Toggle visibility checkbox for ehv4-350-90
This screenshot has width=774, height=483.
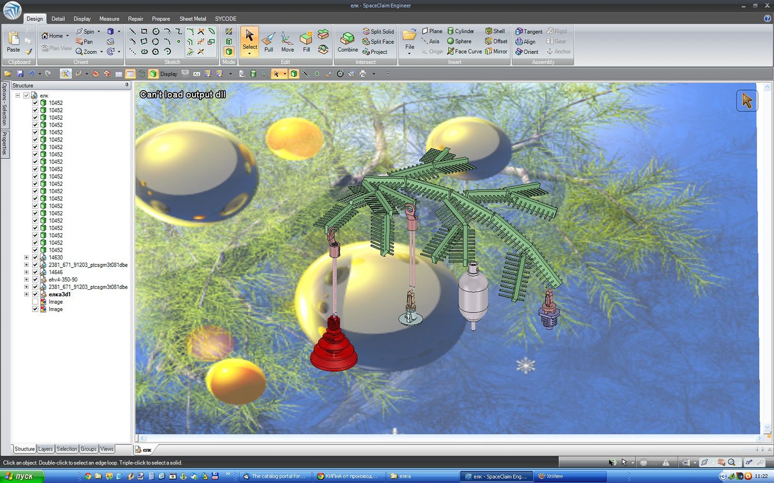[x=35, y=280]
